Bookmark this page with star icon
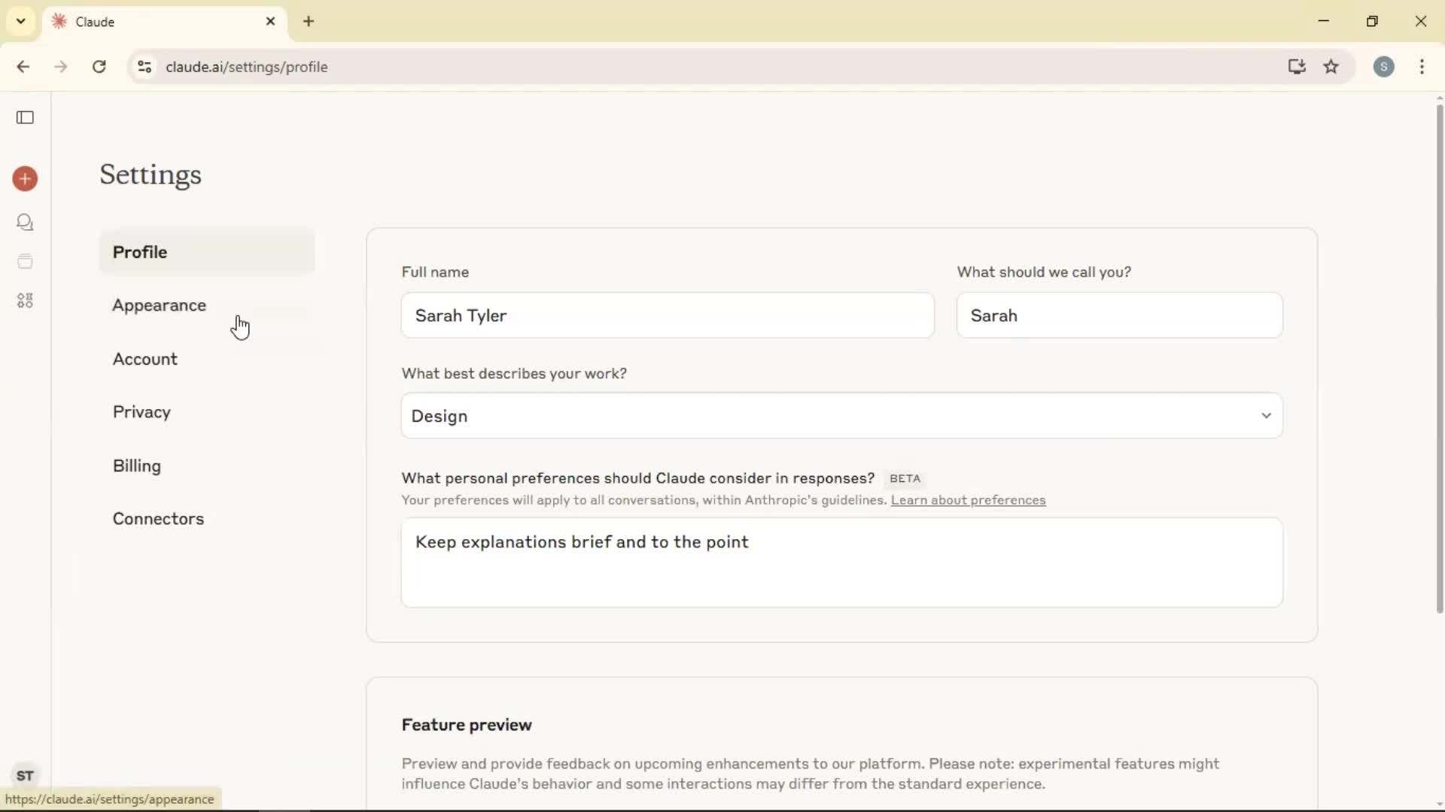1445x812 pixels. coord(1331,67)
